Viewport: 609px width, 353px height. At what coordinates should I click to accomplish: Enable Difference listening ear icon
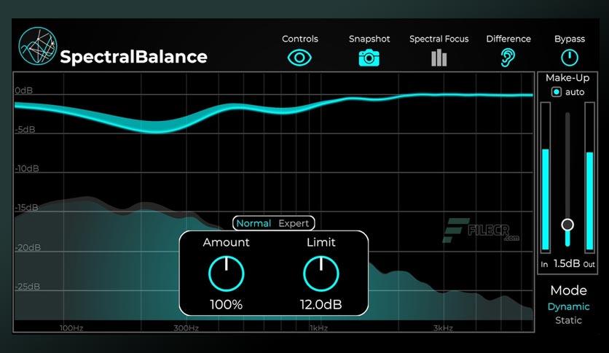508,58
